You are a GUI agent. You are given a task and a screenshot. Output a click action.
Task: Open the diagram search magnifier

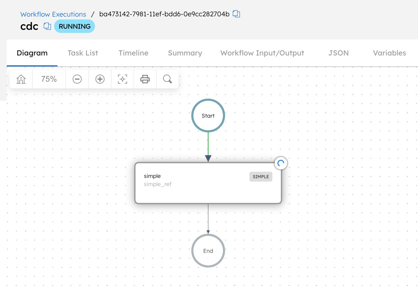(x=168, y=79)
